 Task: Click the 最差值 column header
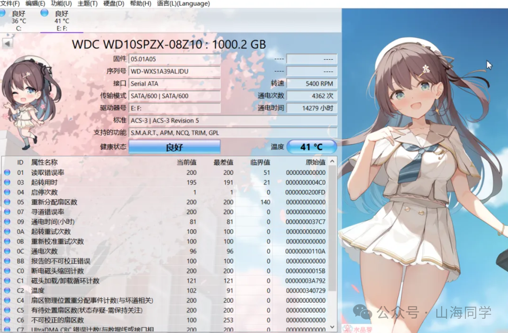click(223, 162)
